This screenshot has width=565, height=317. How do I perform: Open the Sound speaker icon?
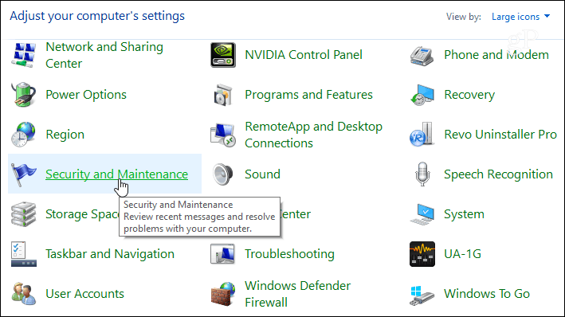(x=222, y=174)
